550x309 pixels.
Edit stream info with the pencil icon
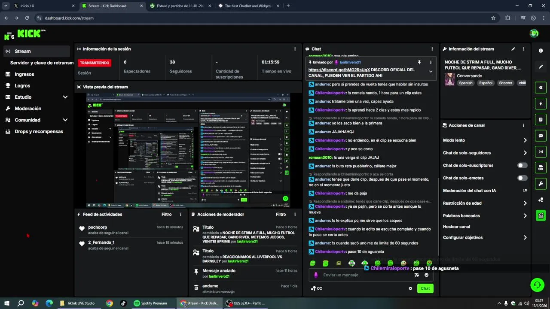(513, 49)
